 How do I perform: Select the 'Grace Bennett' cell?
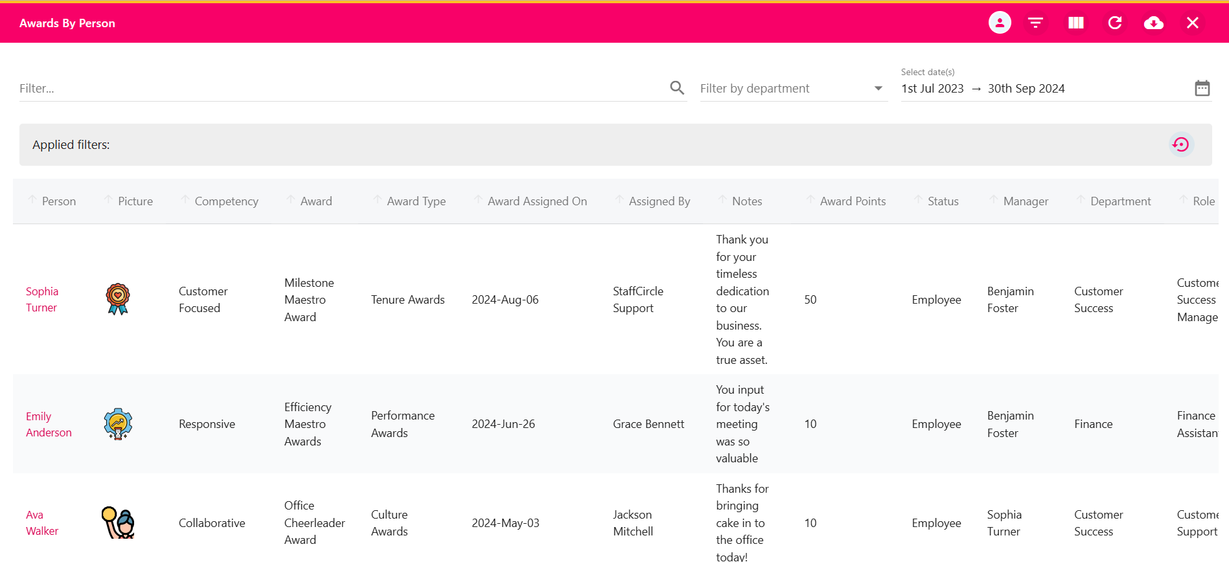[649, 424]
